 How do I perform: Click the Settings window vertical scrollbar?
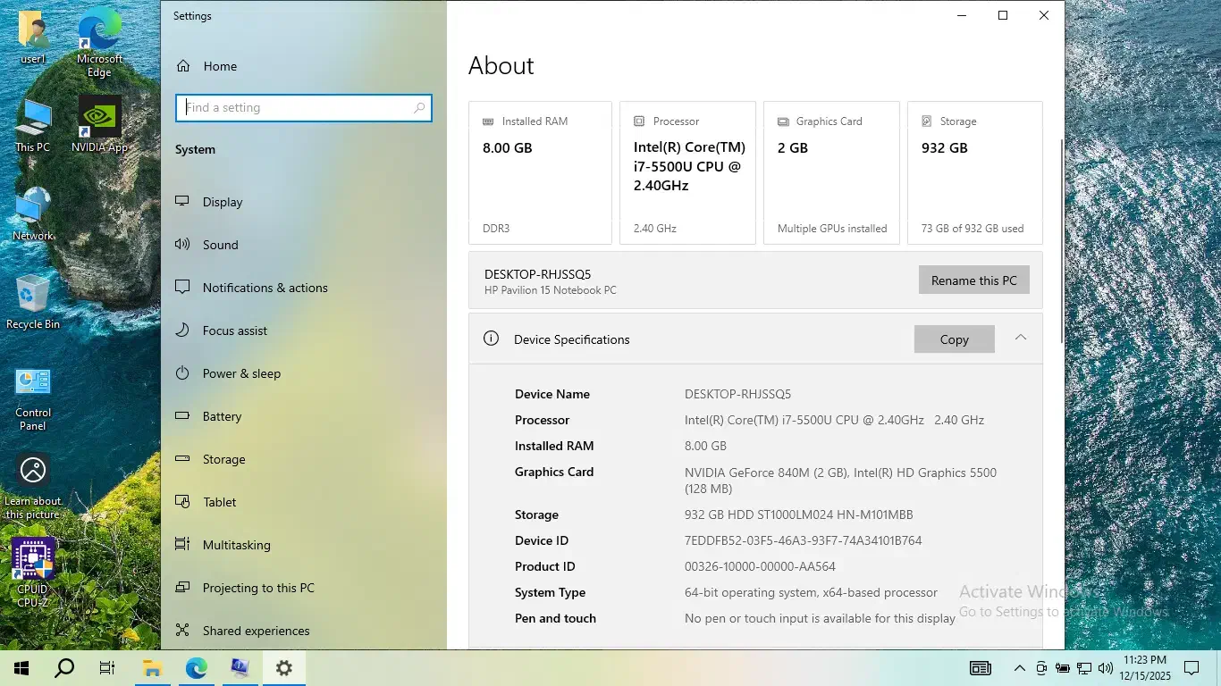click(1061, 241)
